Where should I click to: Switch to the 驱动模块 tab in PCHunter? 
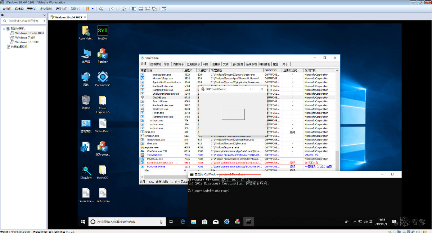155,64
